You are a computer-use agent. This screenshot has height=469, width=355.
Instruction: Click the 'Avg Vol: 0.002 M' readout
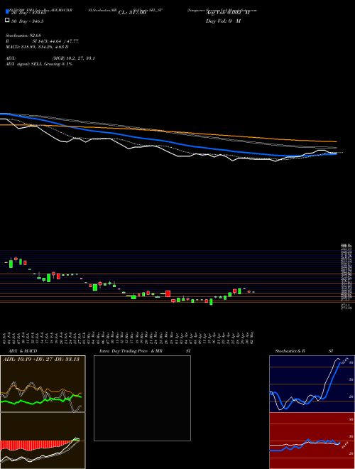(228, 13)
